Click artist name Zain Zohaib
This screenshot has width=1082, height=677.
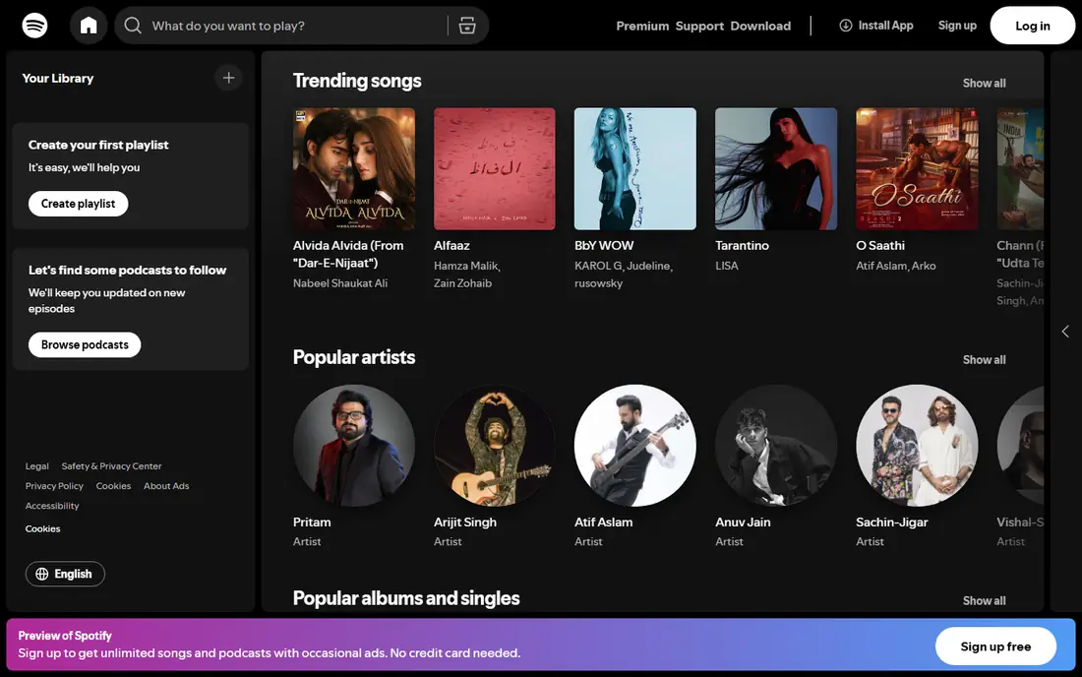tap(463, 283)
